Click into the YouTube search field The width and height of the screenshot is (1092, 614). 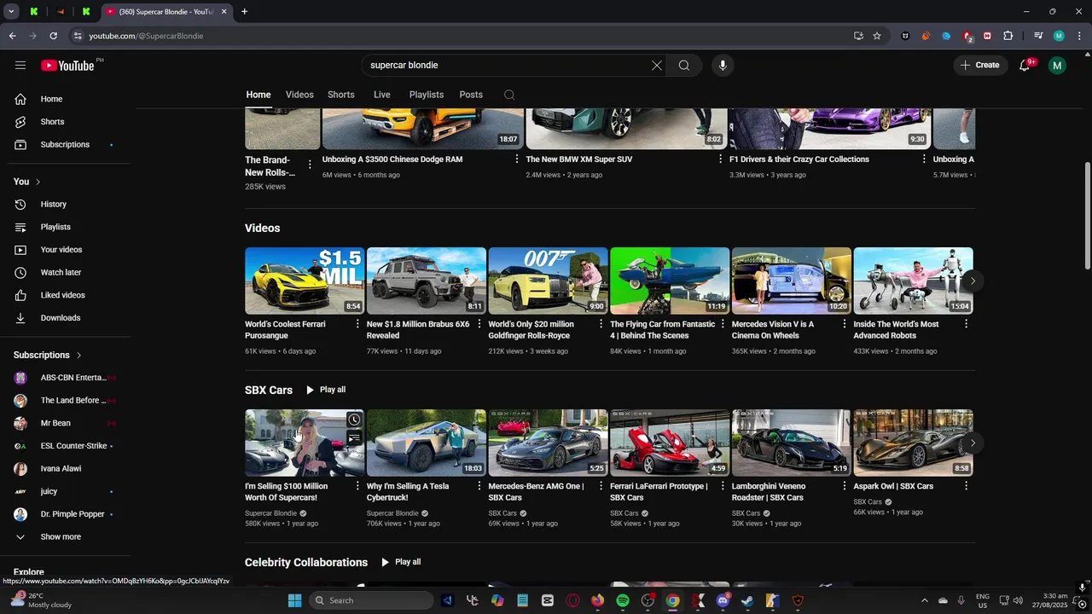coord(508,65)
